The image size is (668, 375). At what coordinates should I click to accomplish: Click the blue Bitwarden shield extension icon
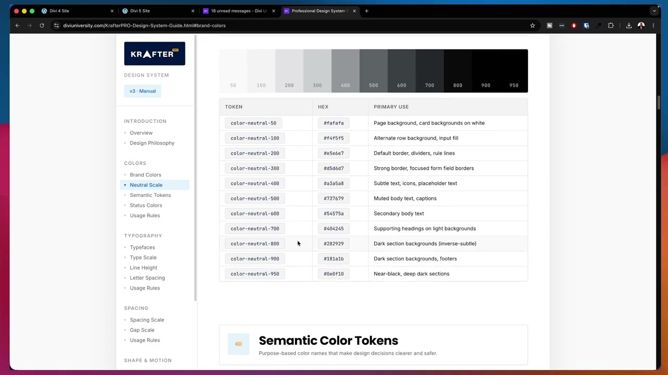point(587,26)
